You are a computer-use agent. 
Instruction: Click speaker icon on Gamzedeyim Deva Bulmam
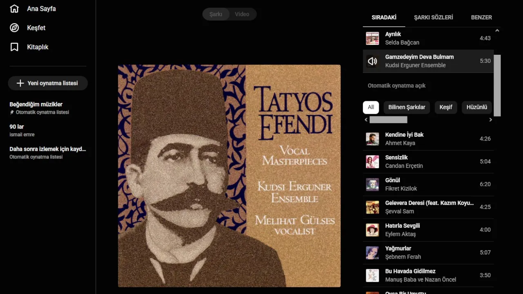click(x=372, y=61)
